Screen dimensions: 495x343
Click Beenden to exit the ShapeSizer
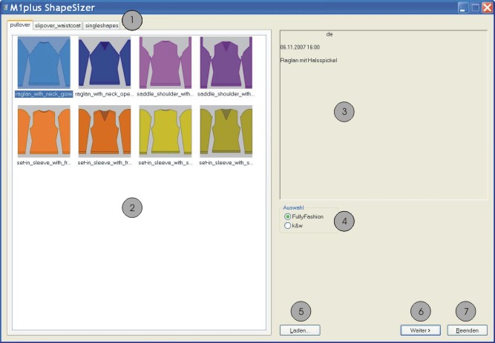468,330
